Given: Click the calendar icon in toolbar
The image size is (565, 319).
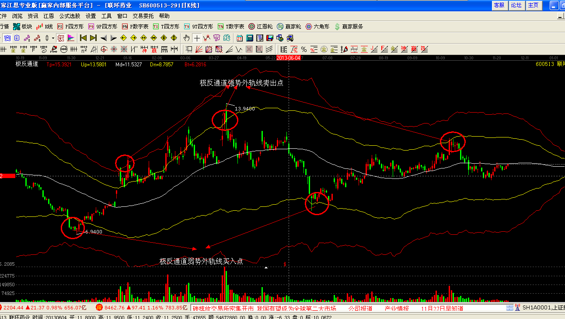Looking at the screenshot, I should [x=240, y=38].
